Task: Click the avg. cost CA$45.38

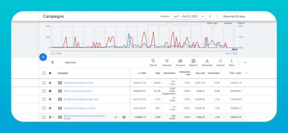Action: [x=200, y=108]
